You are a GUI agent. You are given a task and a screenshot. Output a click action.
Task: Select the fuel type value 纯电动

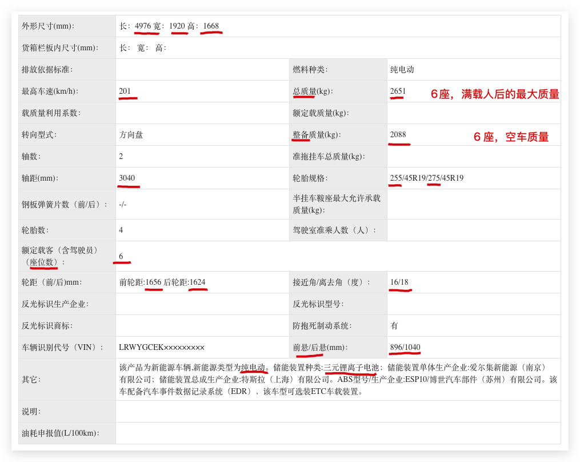[x=402, y=70]
